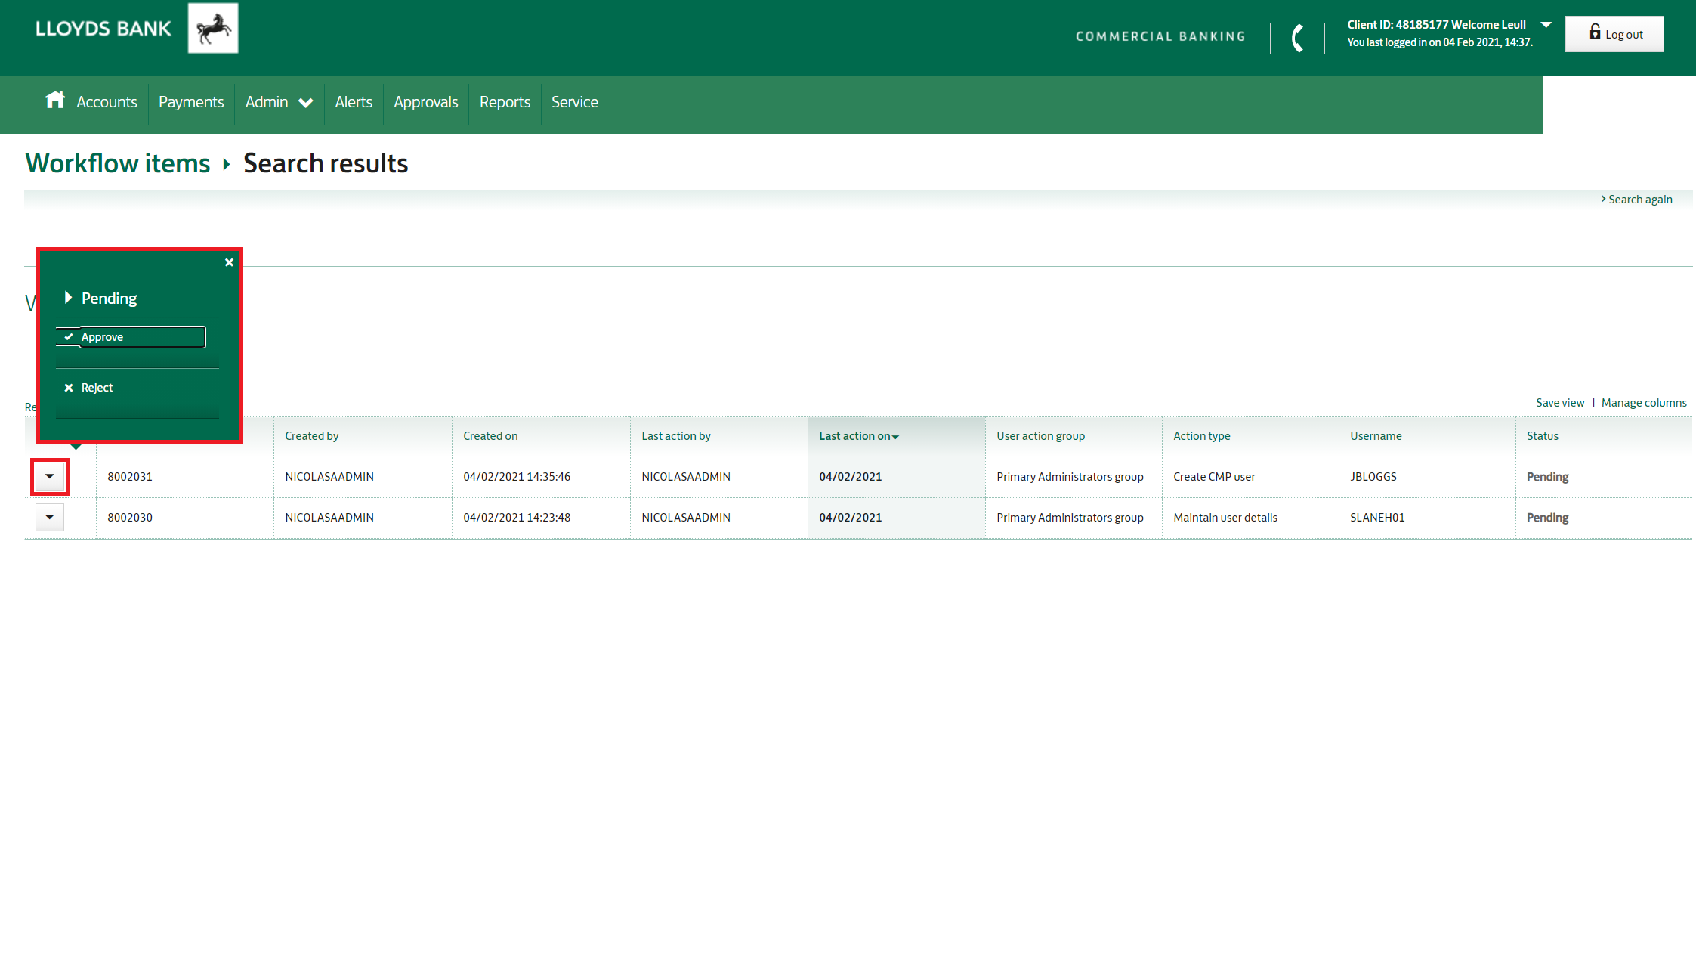Screen dimensions: 1696x975
Task: Click the Commercial Banking header text
Action: 1160,36
